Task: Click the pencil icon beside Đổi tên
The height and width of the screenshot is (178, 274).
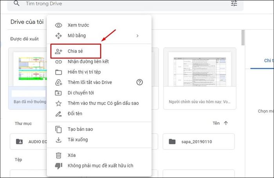Action: pyautogui.click(x=59, y=114)
